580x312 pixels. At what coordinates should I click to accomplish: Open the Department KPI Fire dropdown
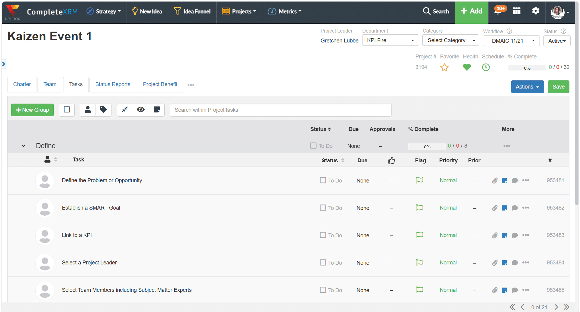390,40
